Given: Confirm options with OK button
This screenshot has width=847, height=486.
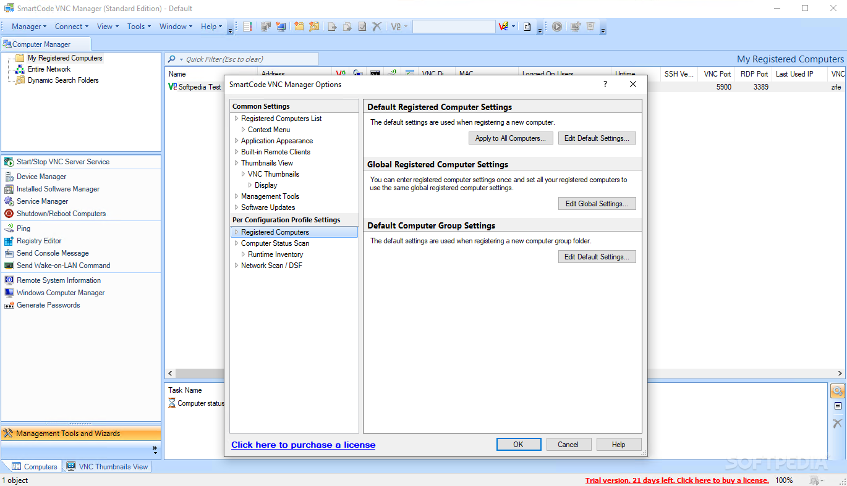Looking at the screenshot, I should (x=519, y=445).
